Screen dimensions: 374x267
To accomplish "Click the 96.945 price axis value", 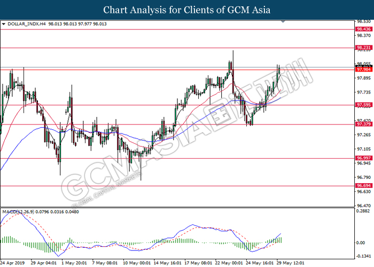I will pos(364,163).
